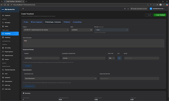169x101 pixels.
Task: Open the RFI Link dropdown
Action: click(x=112, y=30)
